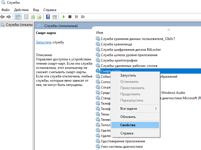Screen dimensions: 201x150
Task: Choose Свойства in the context menu
Action: coord(128,125)
